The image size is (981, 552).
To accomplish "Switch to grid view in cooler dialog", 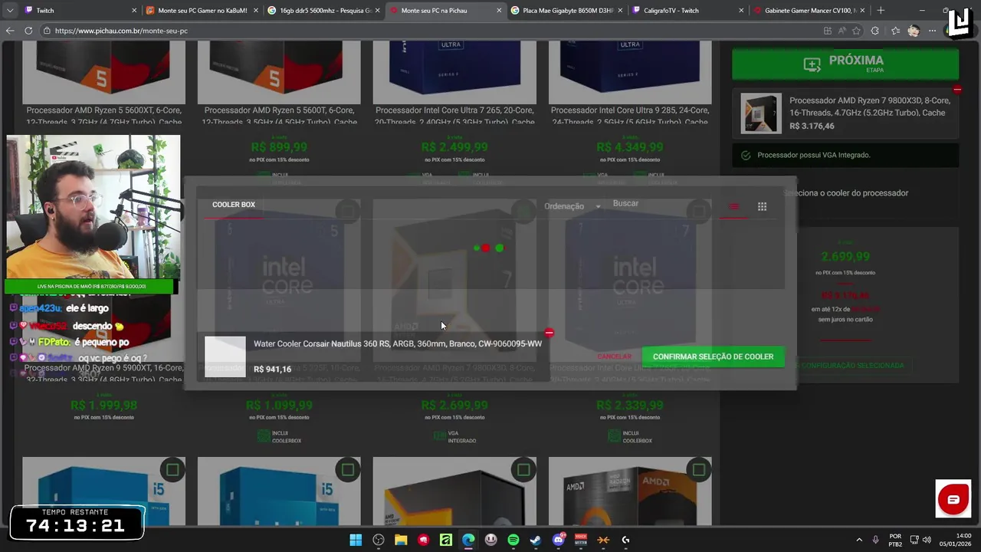I will [x=762, y=206].
